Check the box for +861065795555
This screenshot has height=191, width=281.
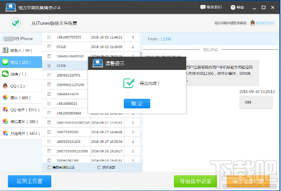(49, 37)
